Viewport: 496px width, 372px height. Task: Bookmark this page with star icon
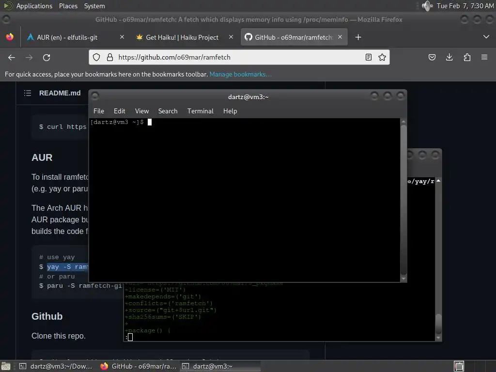(x=382, y=57)
